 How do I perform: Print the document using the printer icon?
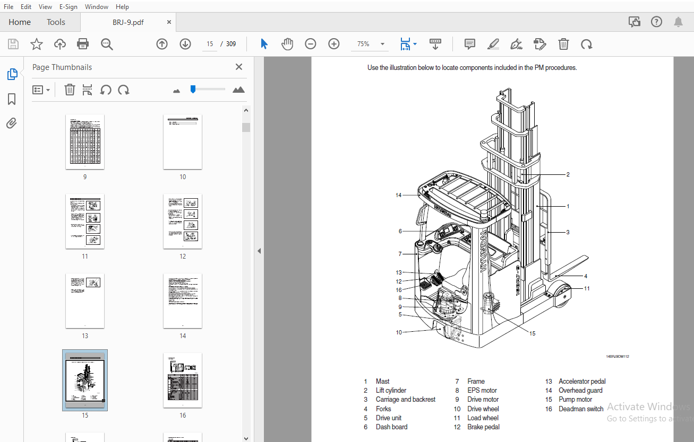[83, 44]
